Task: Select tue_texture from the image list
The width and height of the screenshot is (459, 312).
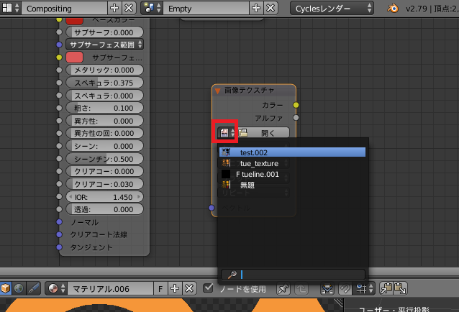Action: click(292, 163)
